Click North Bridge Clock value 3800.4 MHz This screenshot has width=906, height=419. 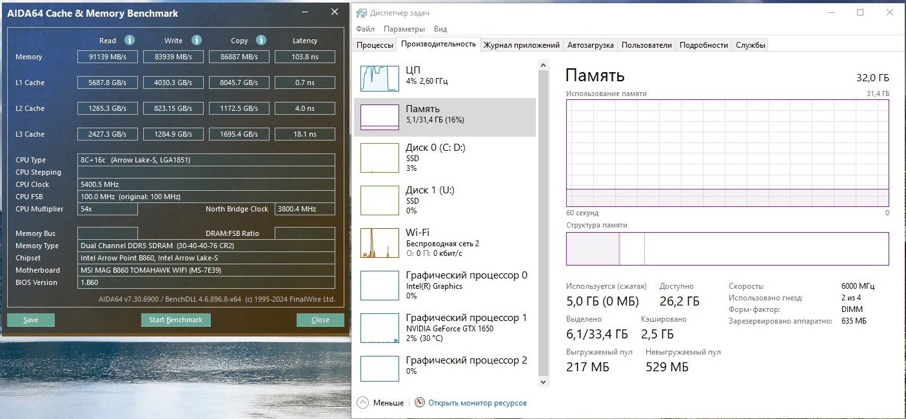pos(305,209)
